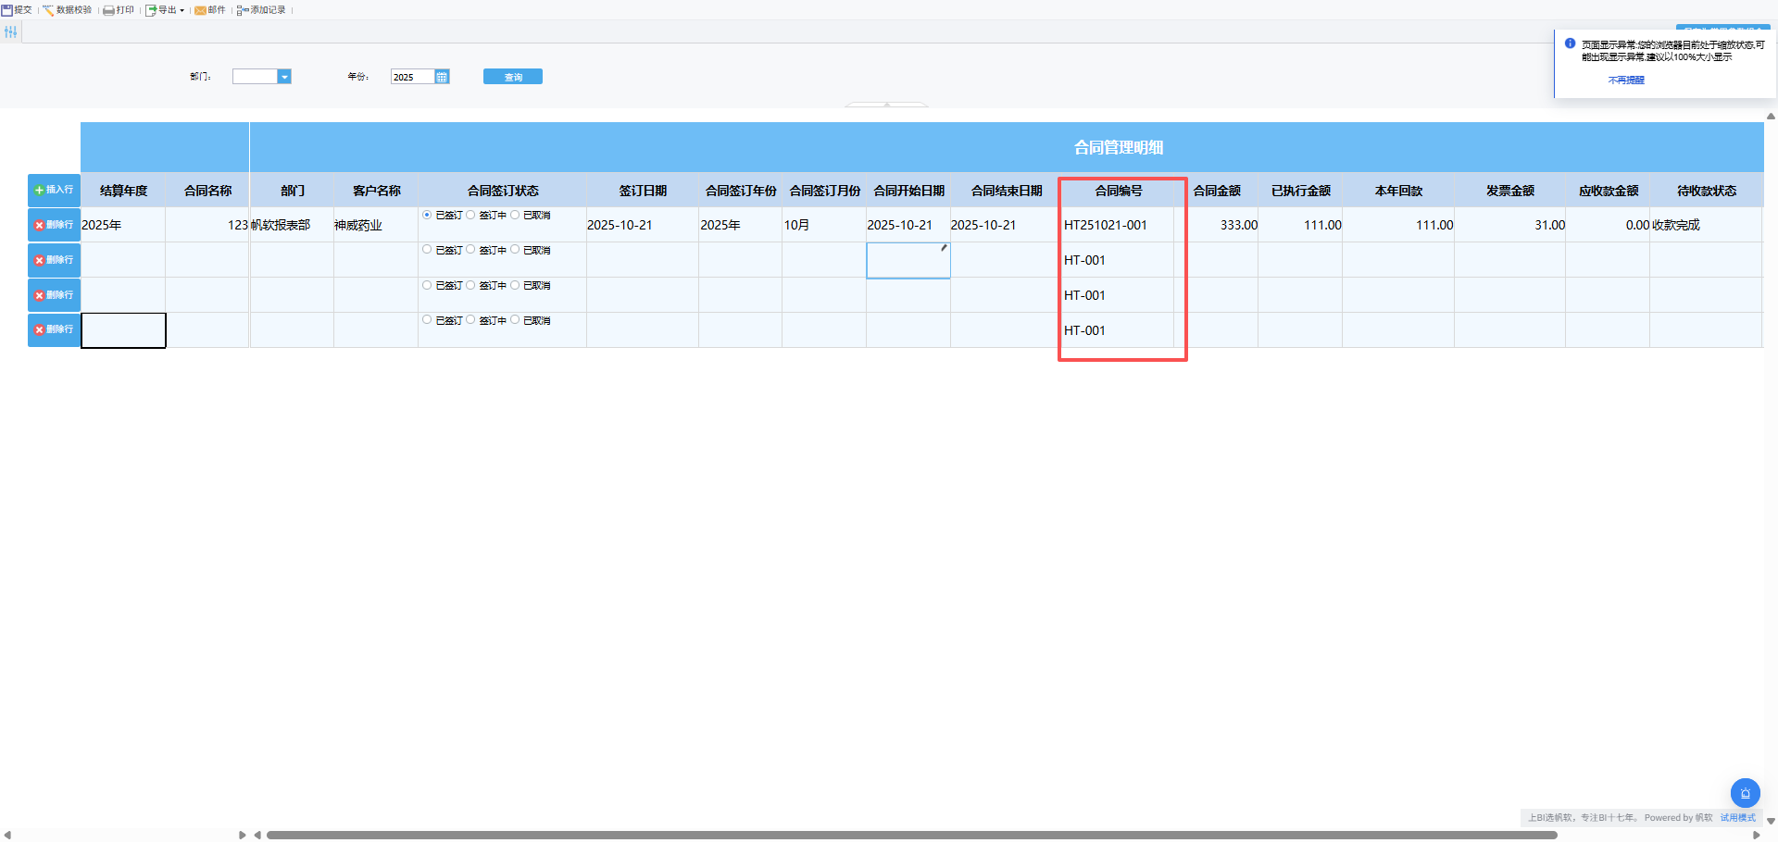
Task: Open the 年份 calendar picker icon
Action: click(x=442, y=77)
